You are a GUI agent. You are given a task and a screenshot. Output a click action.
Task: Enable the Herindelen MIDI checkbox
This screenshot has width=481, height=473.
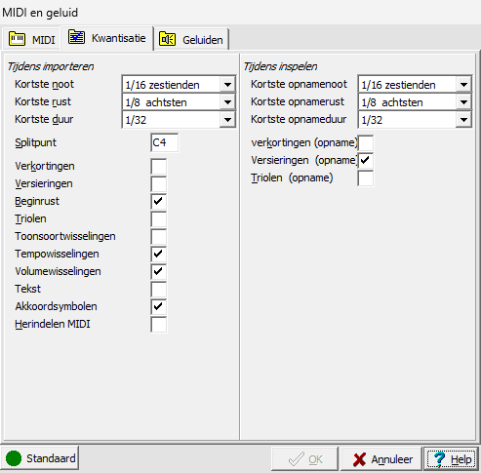pyautogui.click(x=159, y=324)
